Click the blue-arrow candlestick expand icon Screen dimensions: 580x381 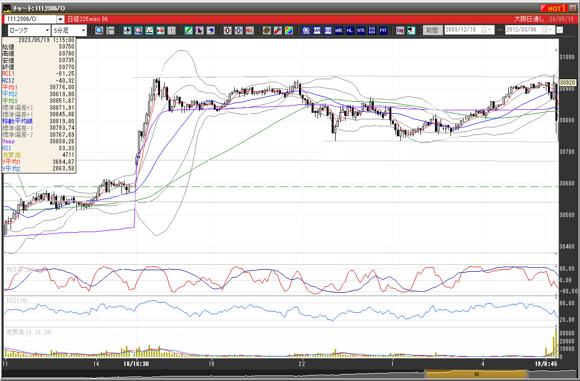tap(239, 30)
